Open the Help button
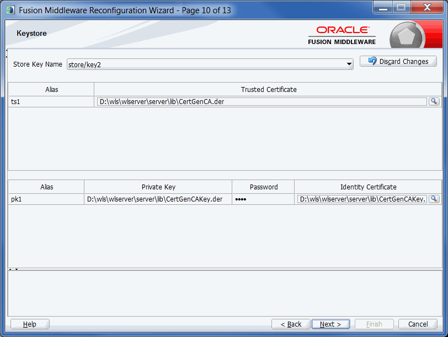This screenshot has width=448, height=337. (30, 324)
